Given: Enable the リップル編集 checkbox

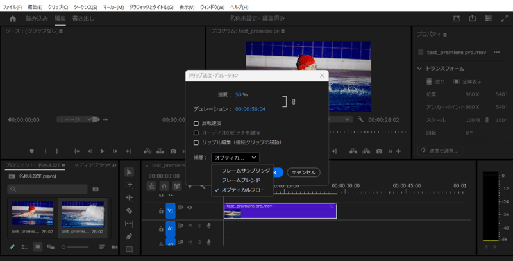Looking at the screenshot, I should point(196,142).
